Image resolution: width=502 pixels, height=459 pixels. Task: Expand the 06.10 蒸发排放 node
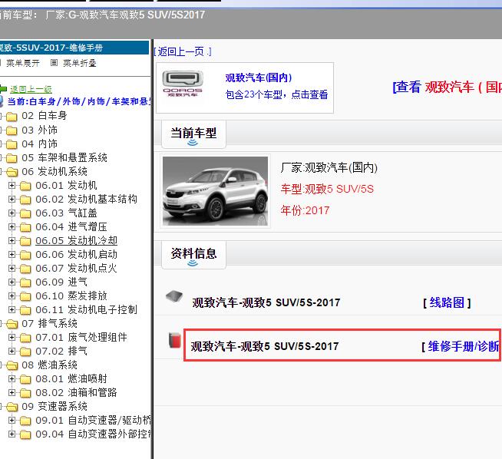click(x=12, y=296)
